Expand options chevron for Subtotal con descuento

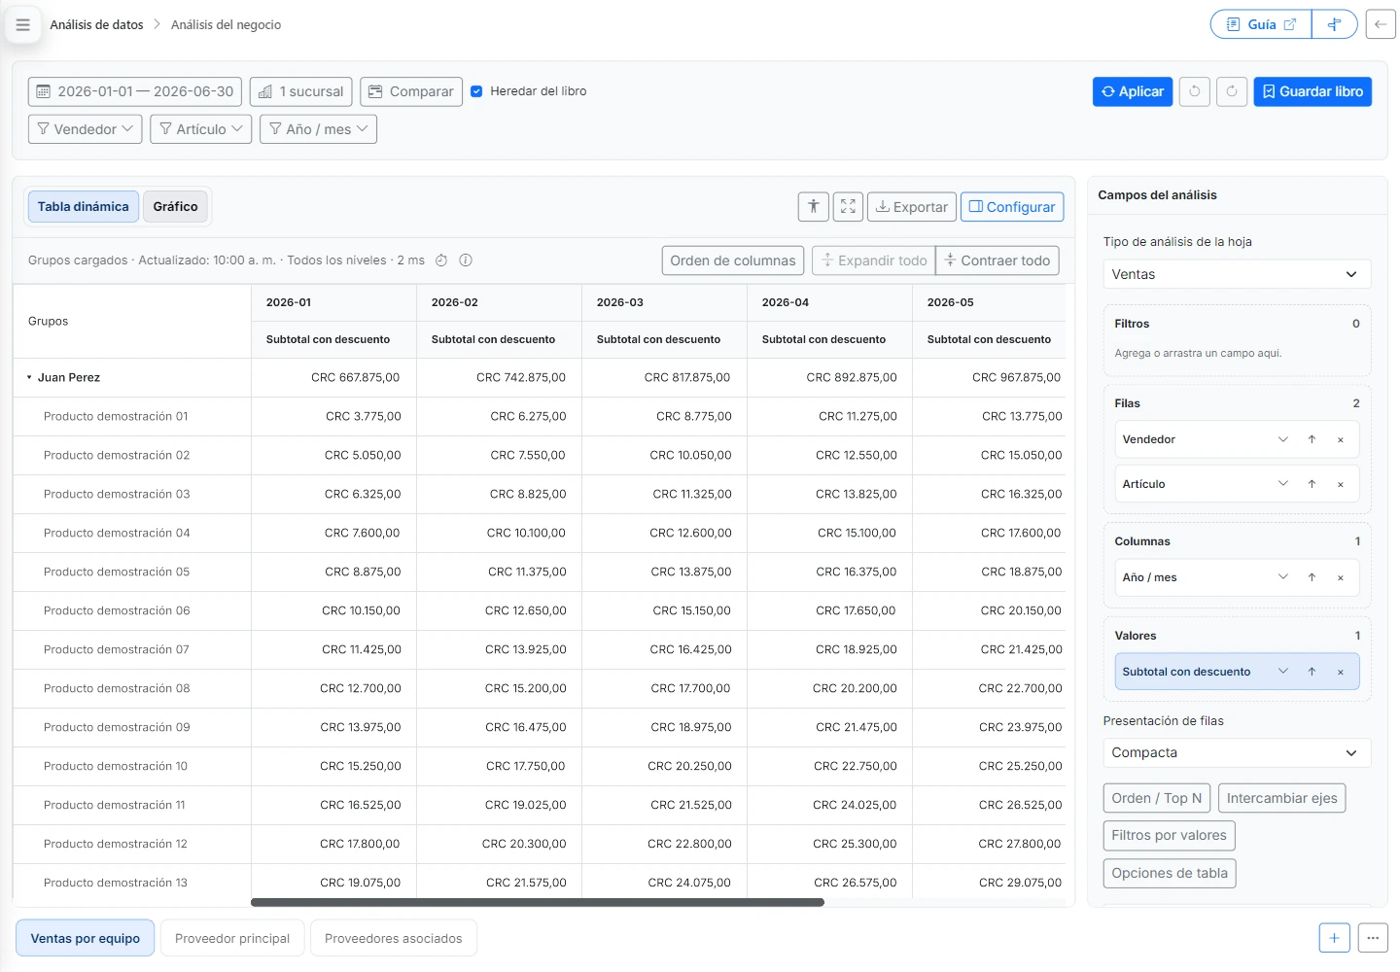point(1283,672)
